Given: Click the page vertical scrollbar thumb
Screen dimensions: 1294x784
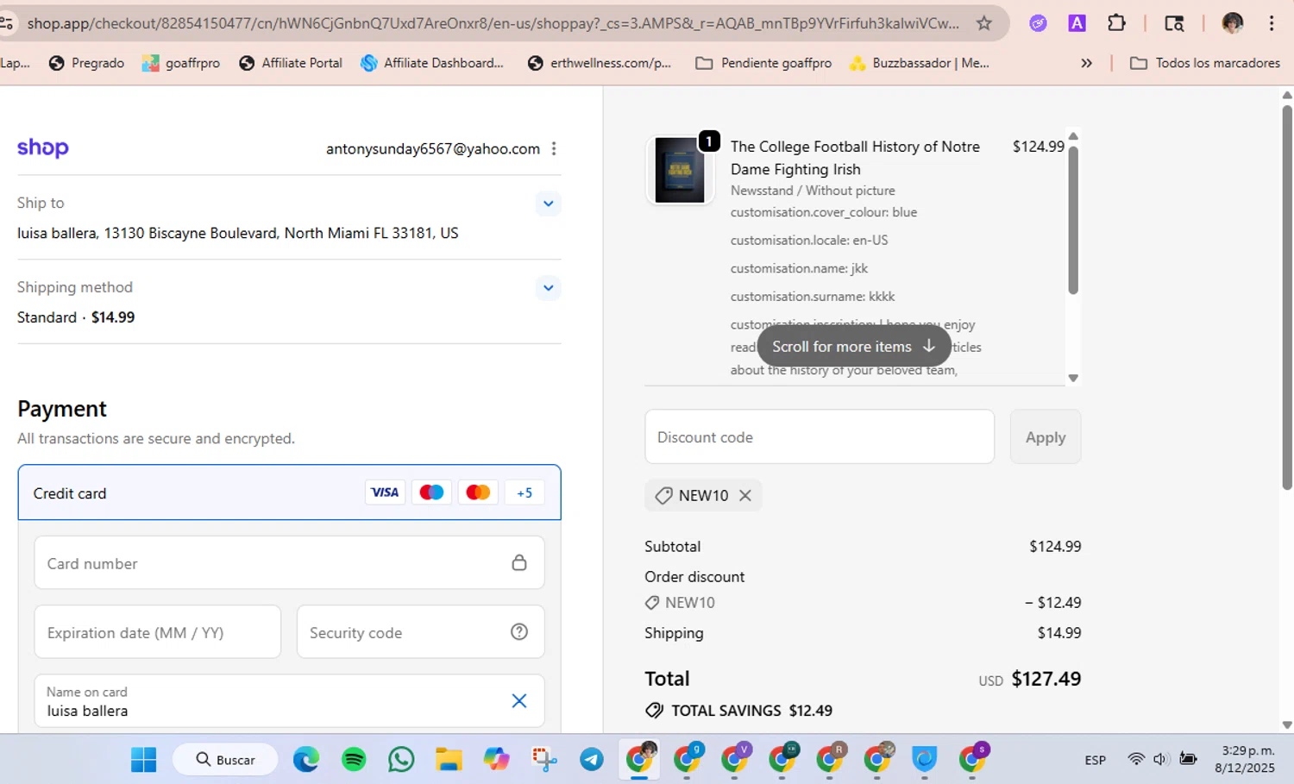Looking at the screenshot, I should (1287, 298).
